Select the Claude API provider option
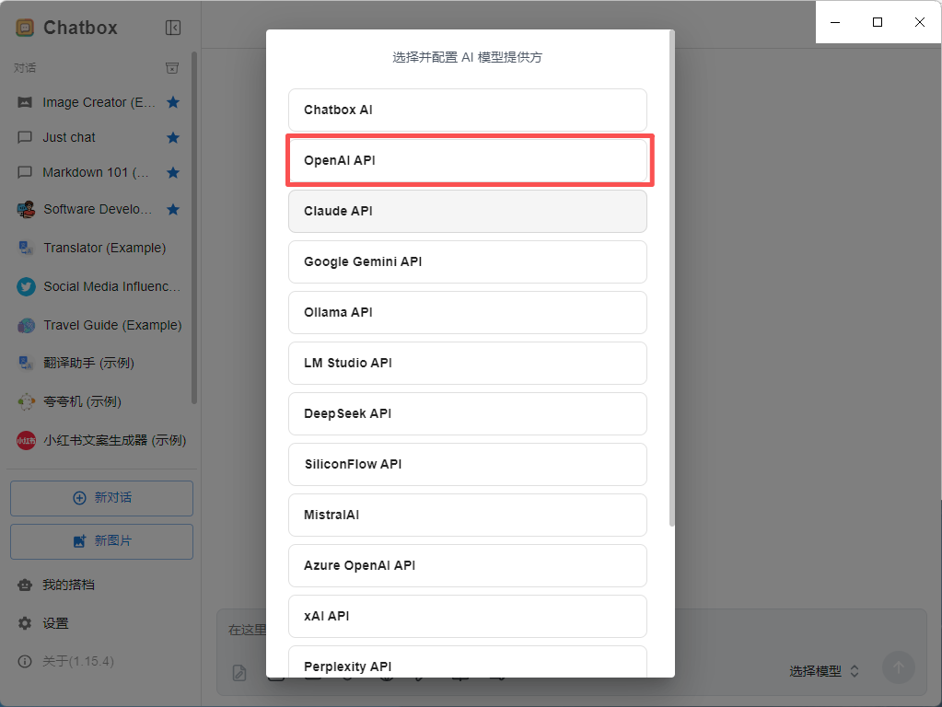942x707 pixels. (469, 211)
